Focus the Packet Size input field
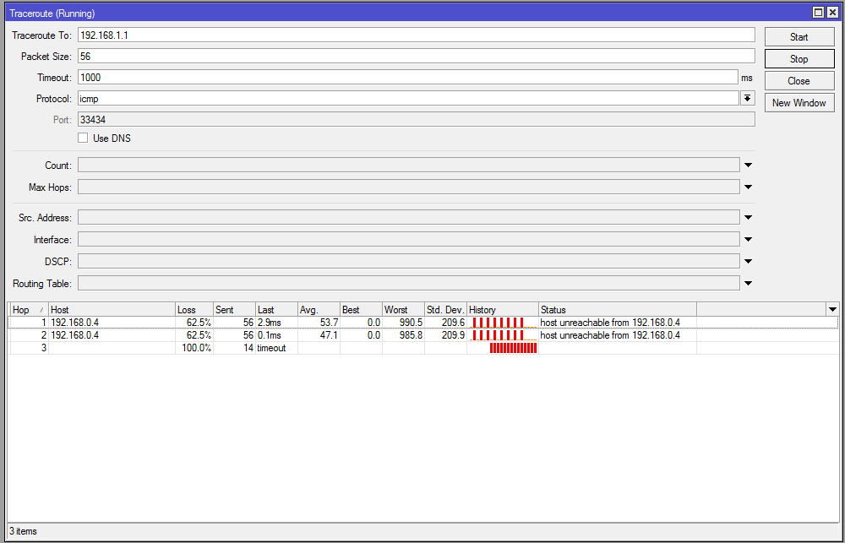The image size is (845, 543). point(416,56)
